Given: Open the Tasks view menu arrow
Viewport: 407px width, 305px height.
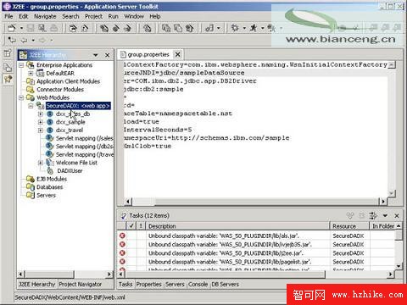Looking at the screenshot, I should (385, 216).
